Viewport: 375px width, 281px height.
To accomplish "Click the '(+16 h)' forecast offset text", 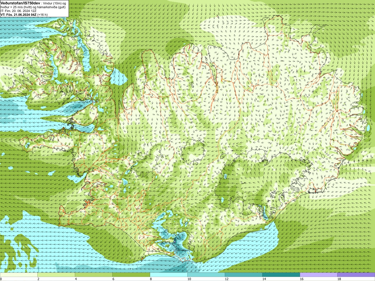I will pos(42,14).
